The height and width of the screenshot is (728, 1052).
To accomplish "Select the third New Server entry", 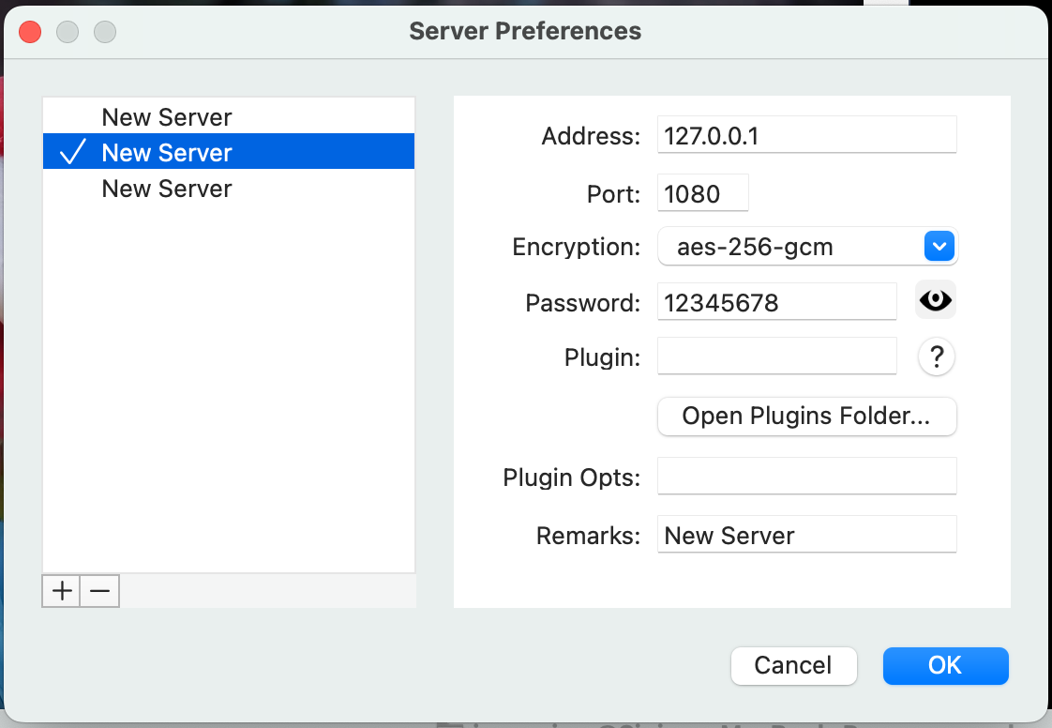I will [167, 189].
